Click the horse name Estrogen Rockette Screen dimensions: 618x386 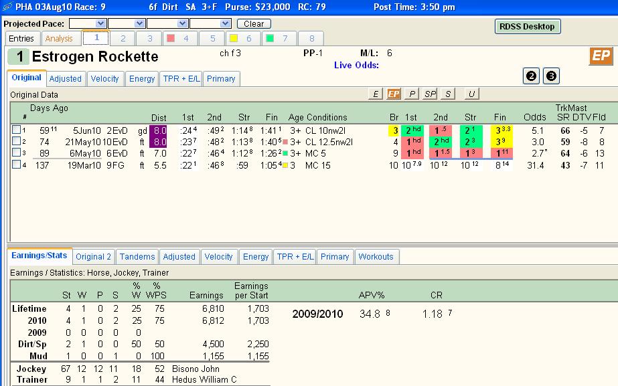click(95, 57)
